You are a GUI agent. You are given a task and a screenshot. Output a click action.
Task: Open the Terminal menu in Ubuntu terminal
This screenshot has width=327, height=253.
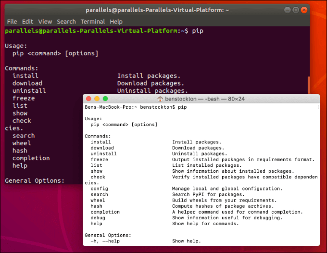click(93, 22)
